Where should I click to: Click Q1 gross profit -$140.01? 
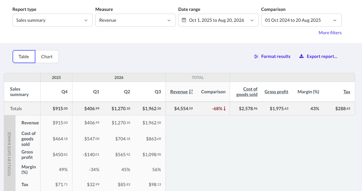91,155
